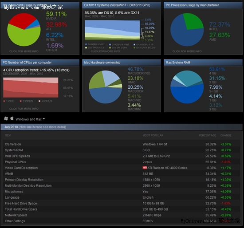Open the Windows and Mac dropdown arrow
This screenshot has width=244, height=228.
coord(44,119)
